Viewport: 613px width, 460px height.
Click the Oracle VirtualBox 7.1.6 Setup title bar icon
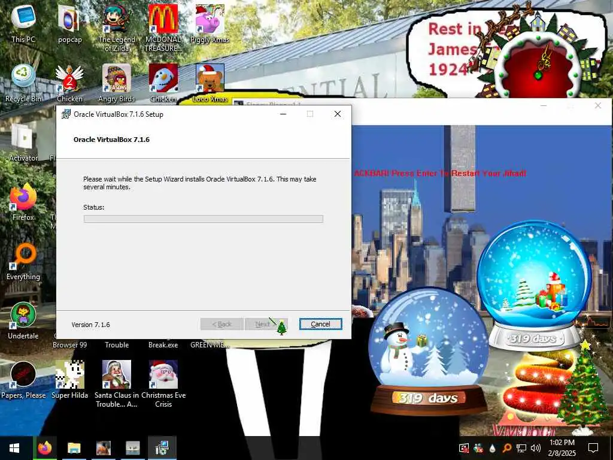click(x=66, y=114)
